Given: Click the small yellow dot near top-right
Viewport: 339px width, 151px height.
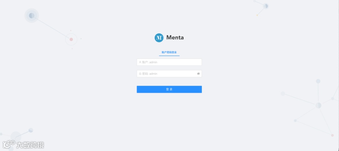Looking at the screenshot, I should click(257, 15).
